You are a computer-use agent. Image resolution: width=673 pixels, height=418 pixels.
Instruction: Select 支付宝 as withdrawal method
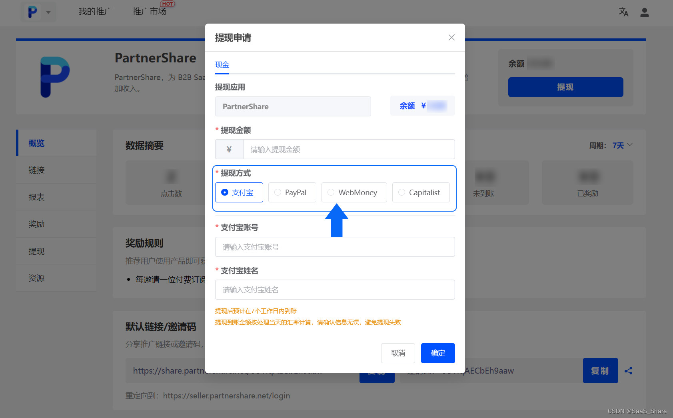[x=239, y=192]
